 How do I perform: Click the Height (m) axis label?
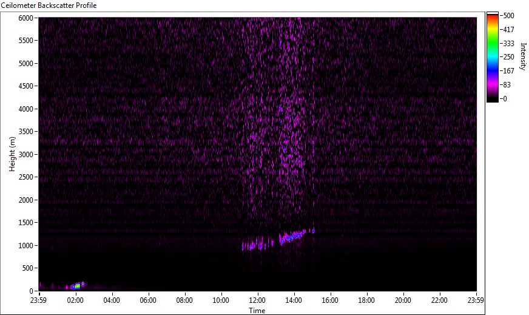[12, 154]
